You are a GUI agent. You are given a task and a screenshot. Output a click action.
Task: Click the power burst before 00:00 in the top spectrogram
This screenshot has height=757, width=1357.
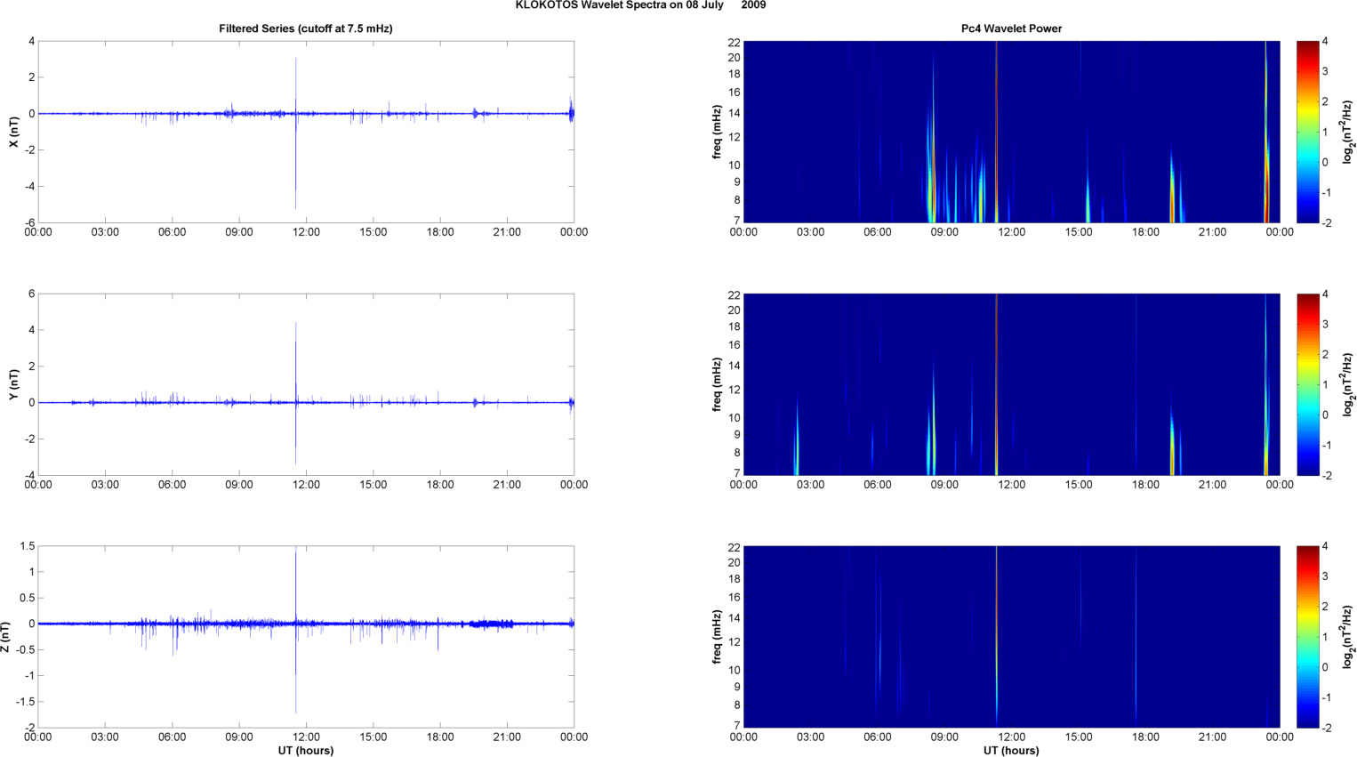tap(1266, 178)
